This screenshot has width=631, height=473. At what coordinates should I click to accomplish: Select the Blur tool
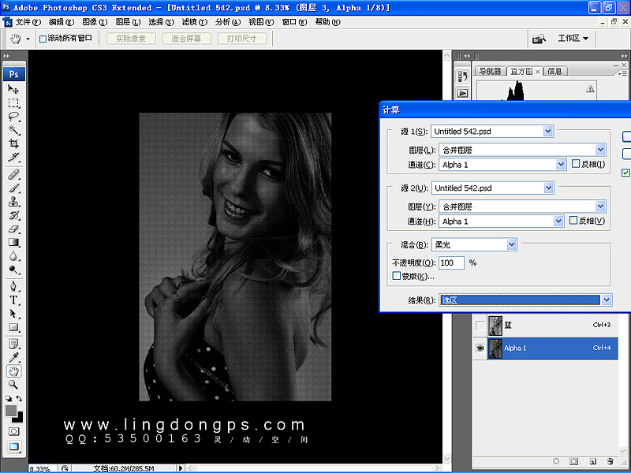(x=13, y=256)
